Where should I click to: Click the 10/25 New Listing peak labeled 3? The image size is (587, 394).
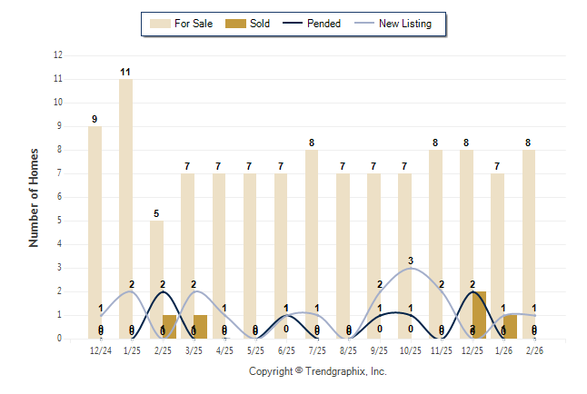[x=411, y=269]
